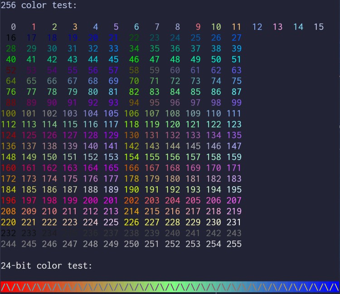Click the white number 231
This screenshot has width=340, height=294.
click(234, 222)
